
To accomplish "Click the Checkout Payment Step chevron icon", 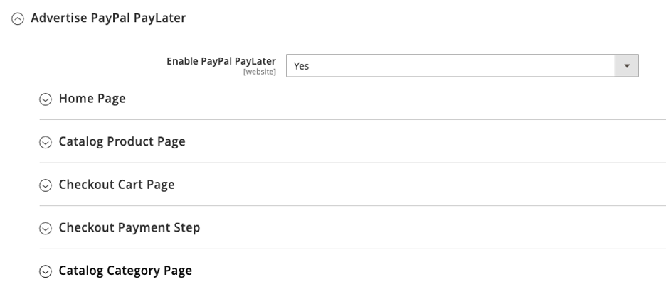I will pyautogui.click(x=46, y=229).
